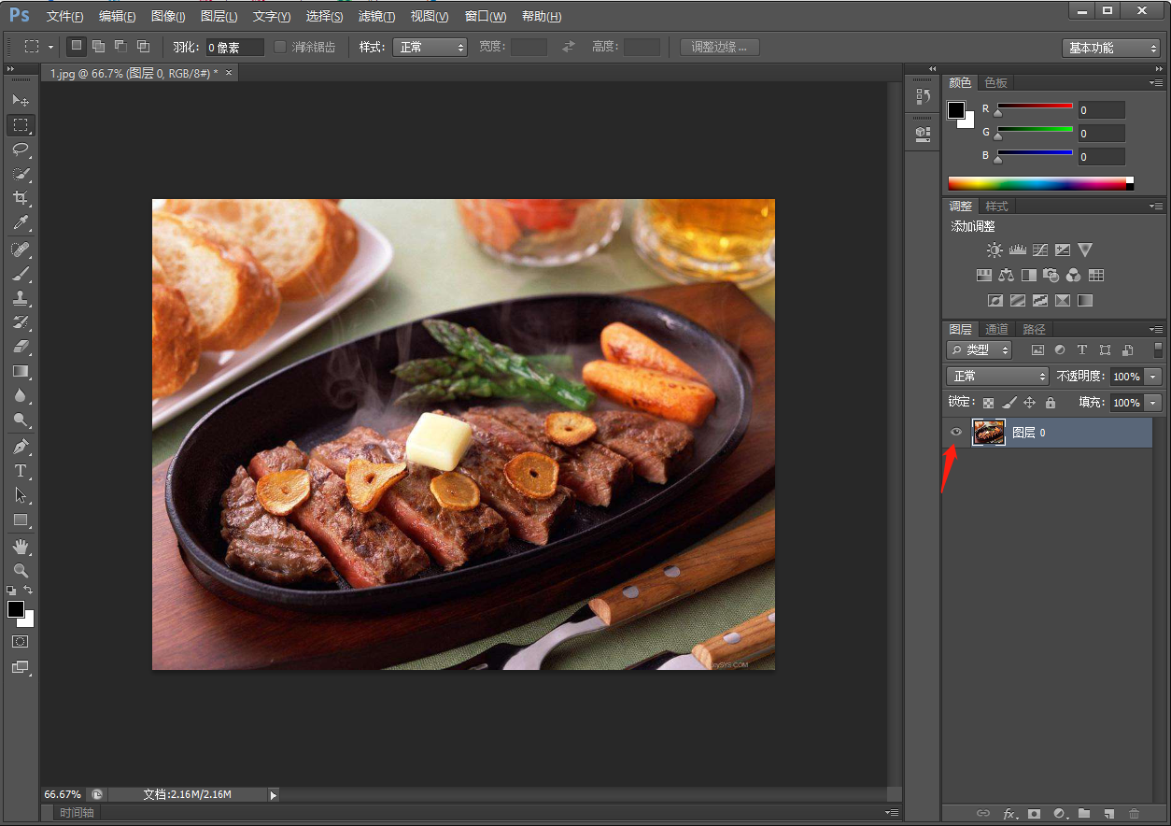
Task: Select the Horizontal Type tool
Action: (21, 471)
